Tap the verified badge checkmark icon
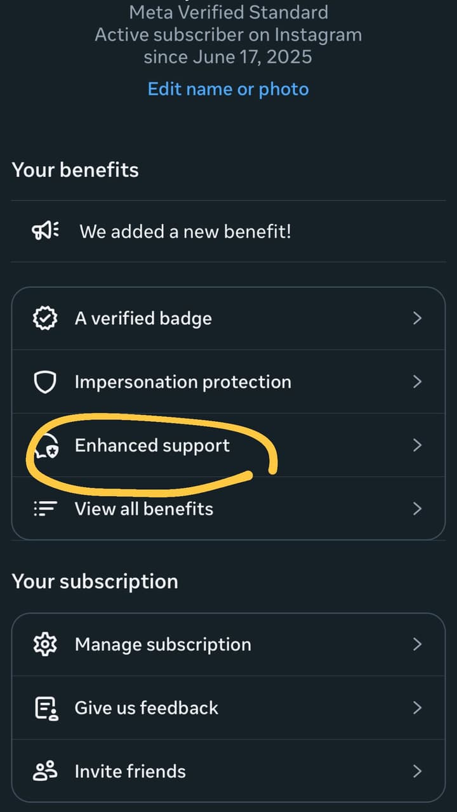Image resolution: width=457 pixels, height=812 pixels. 45,318
